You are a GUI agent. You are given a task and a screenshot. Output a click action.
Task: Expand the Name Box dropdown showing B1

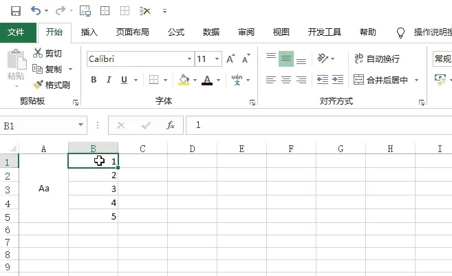coord(80,125)
